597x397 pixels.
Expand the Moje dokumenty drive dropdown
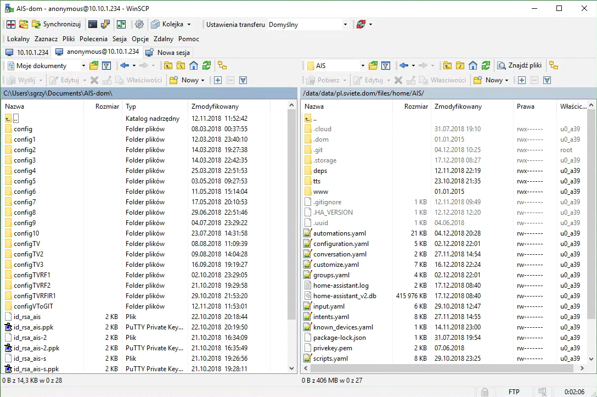coord(83,66)
